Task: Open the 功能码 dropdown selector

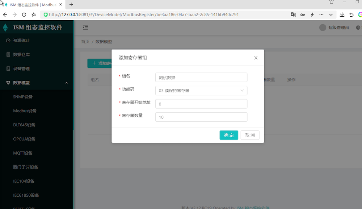Action: (201, 91)
